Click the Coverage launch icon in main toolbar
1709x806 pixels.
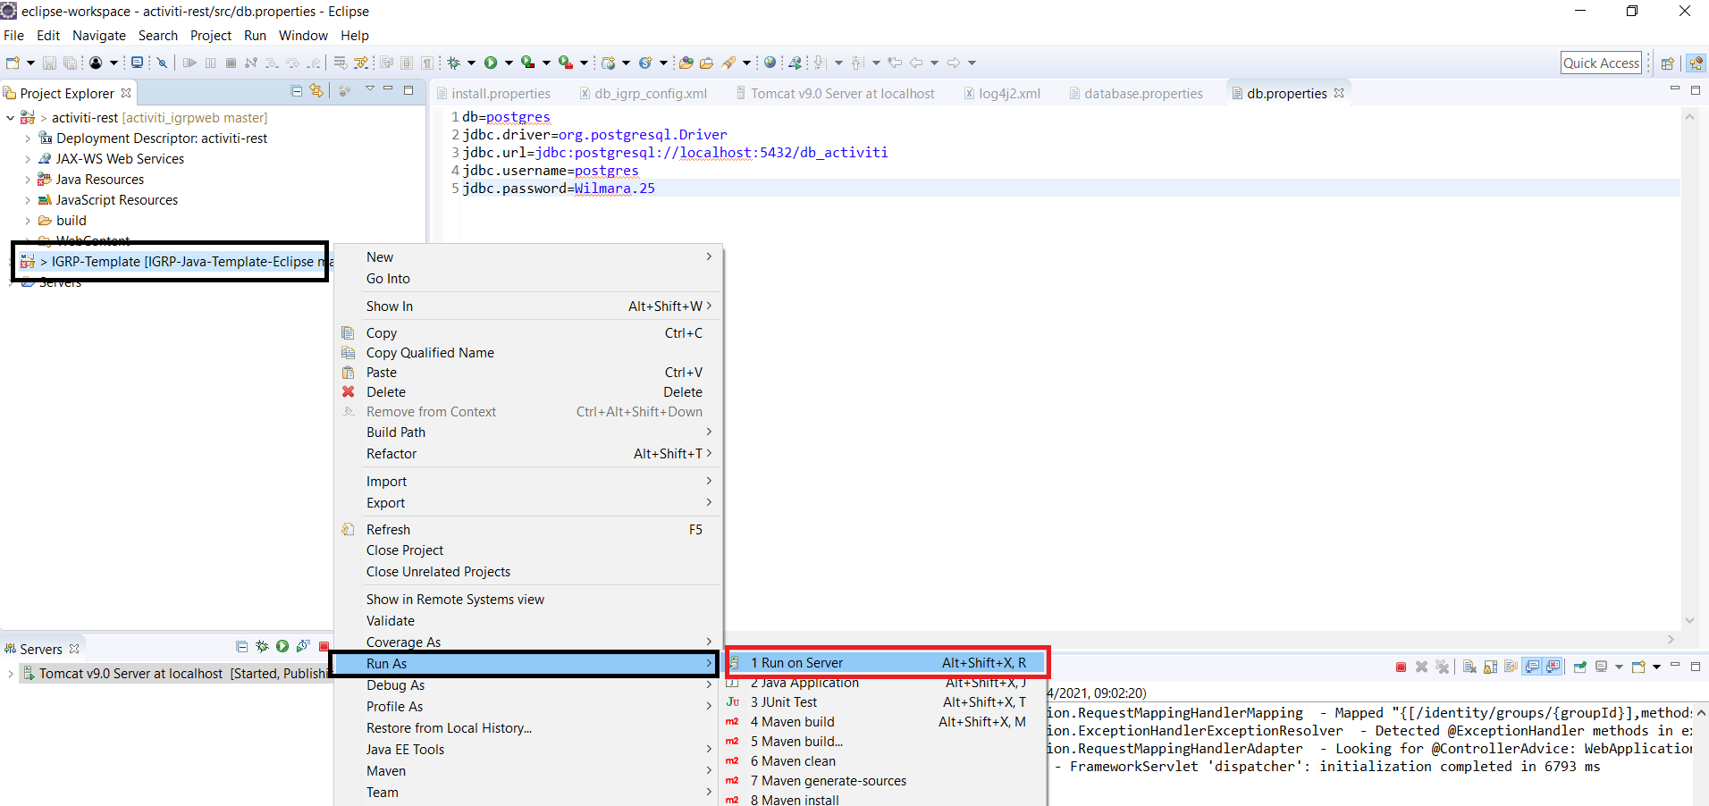(528, 63)
